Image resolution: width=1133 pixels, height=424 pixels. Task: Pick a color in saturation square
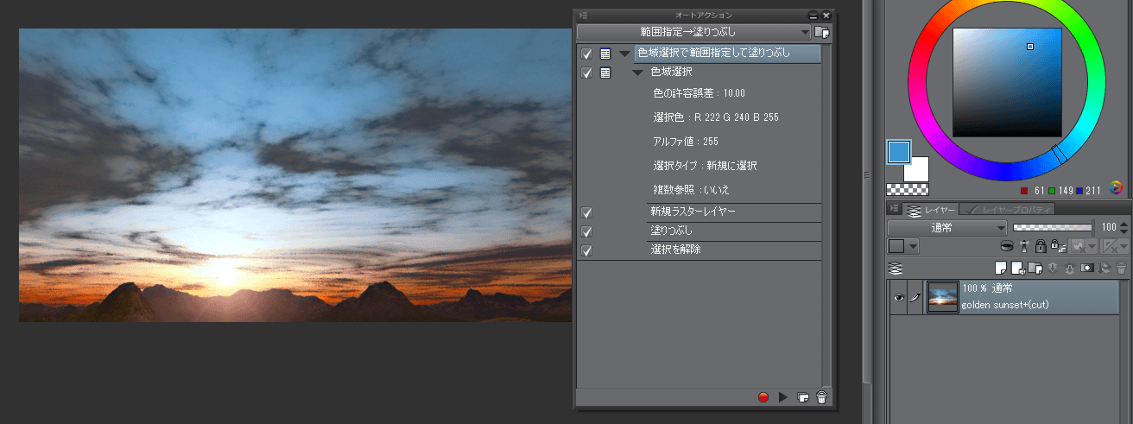click(1007, 82)
